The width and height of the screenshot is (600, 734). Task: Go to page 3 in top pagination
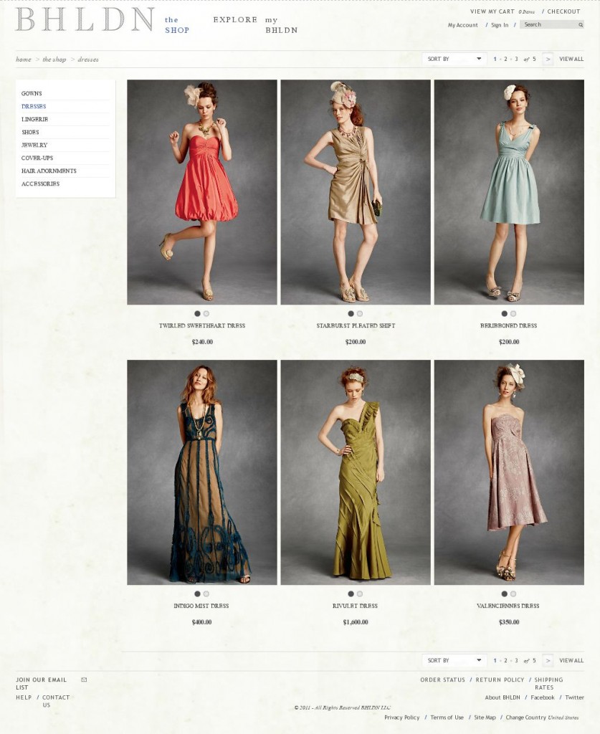516,59
